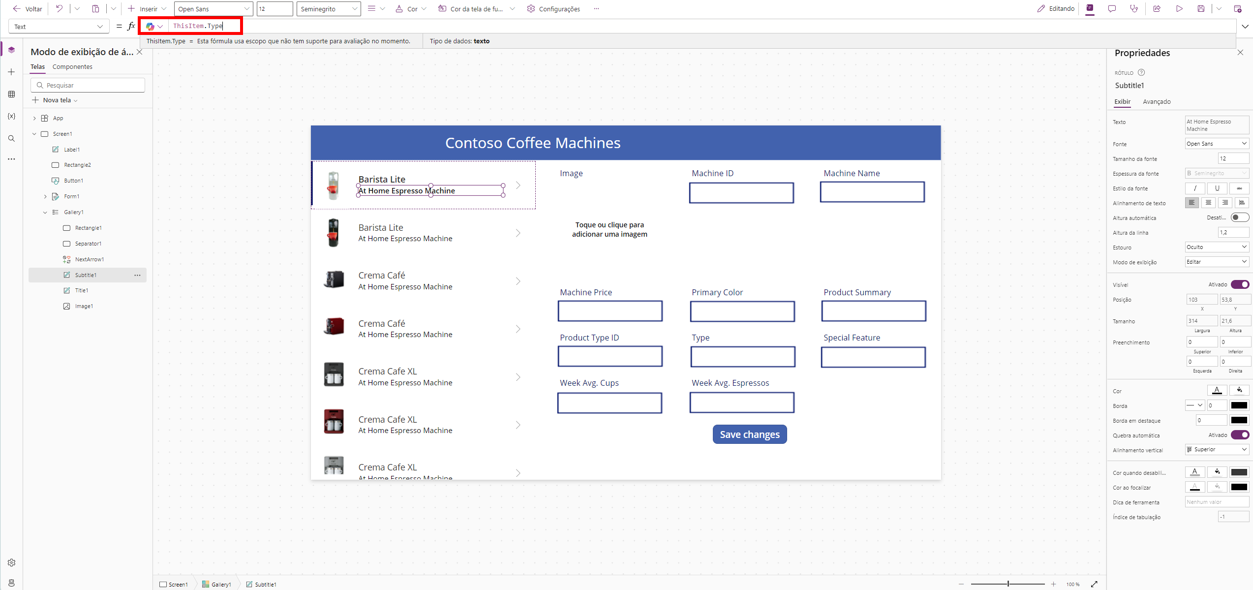Set text alignment to center in Properties

point(1208,203)
